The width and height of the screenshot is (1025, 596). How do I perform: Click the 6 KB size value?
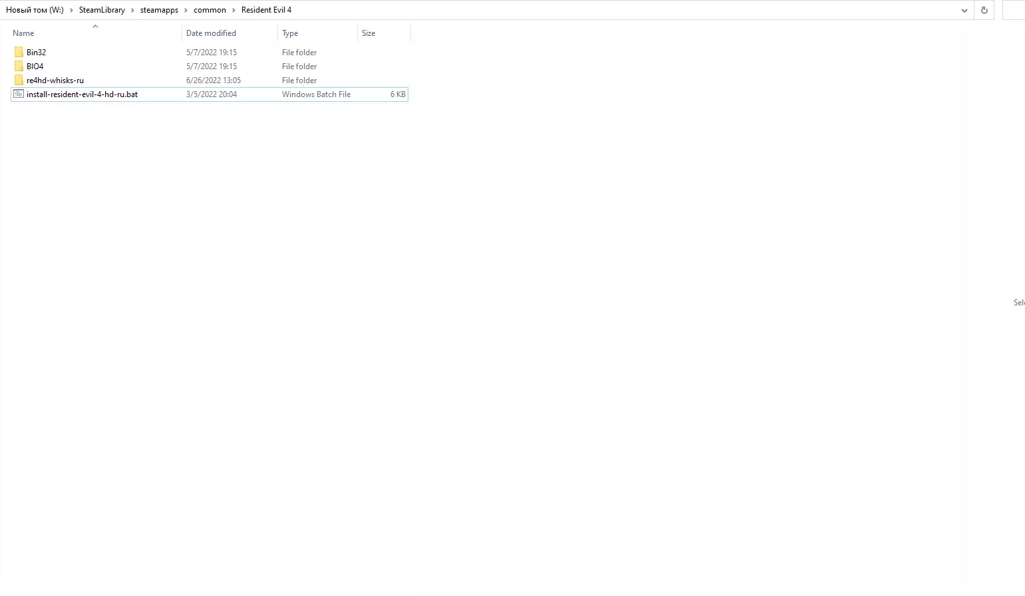point(398,94)
